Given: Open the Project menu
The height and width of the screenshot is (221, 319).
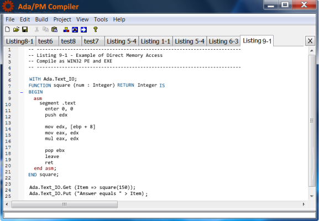Looking at the screenshot, I should click(62, 19).
